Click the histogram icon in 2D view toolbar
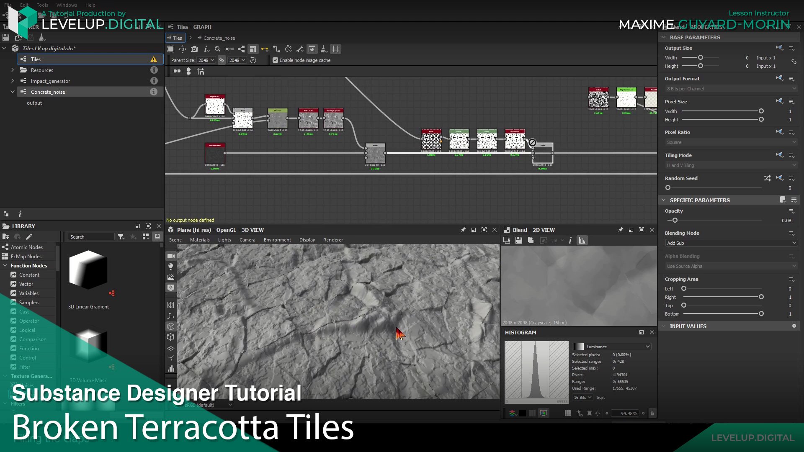Screen dimensions: 804x452 [582, 241]
